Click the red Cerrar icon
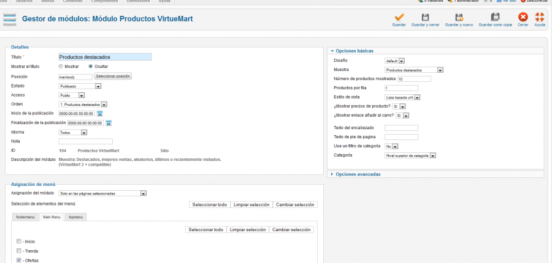The width and height of the screenshot is (552, 263). point(523,18)
